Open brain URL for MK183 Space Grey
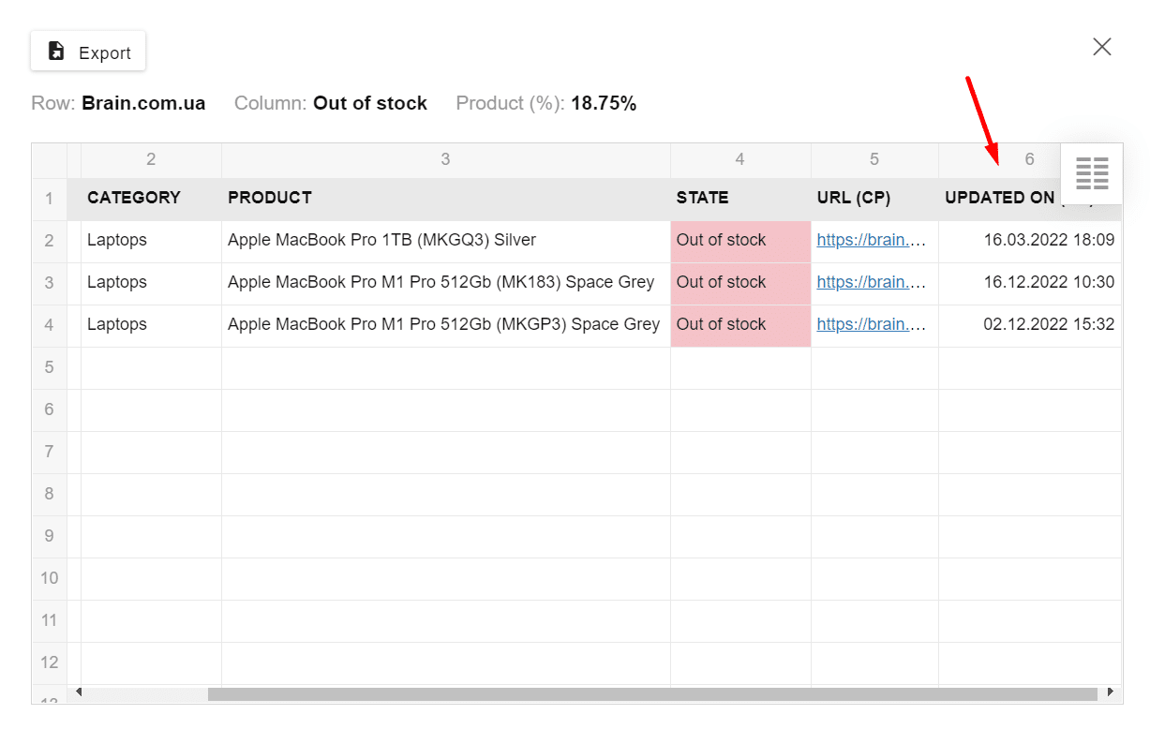 pos(871,282)
